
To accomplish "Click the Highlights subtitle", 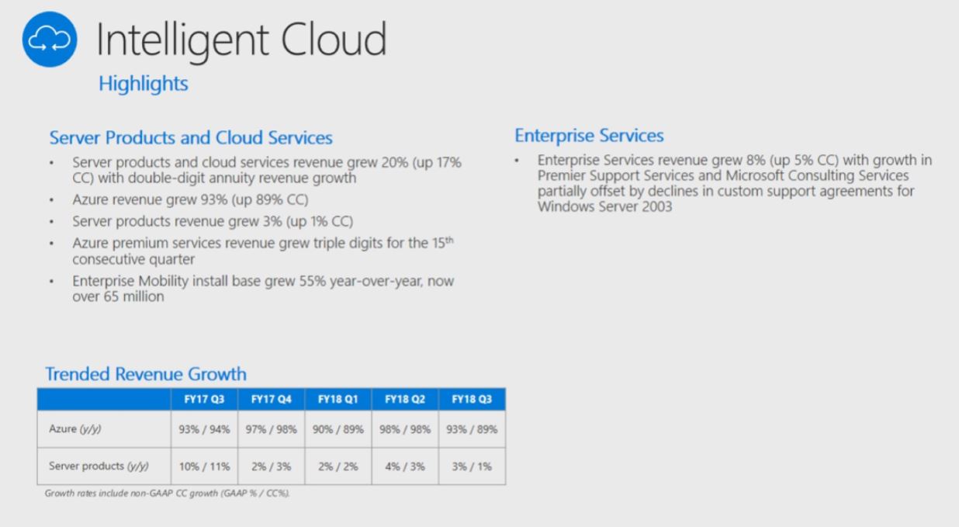I will [144, 84].
